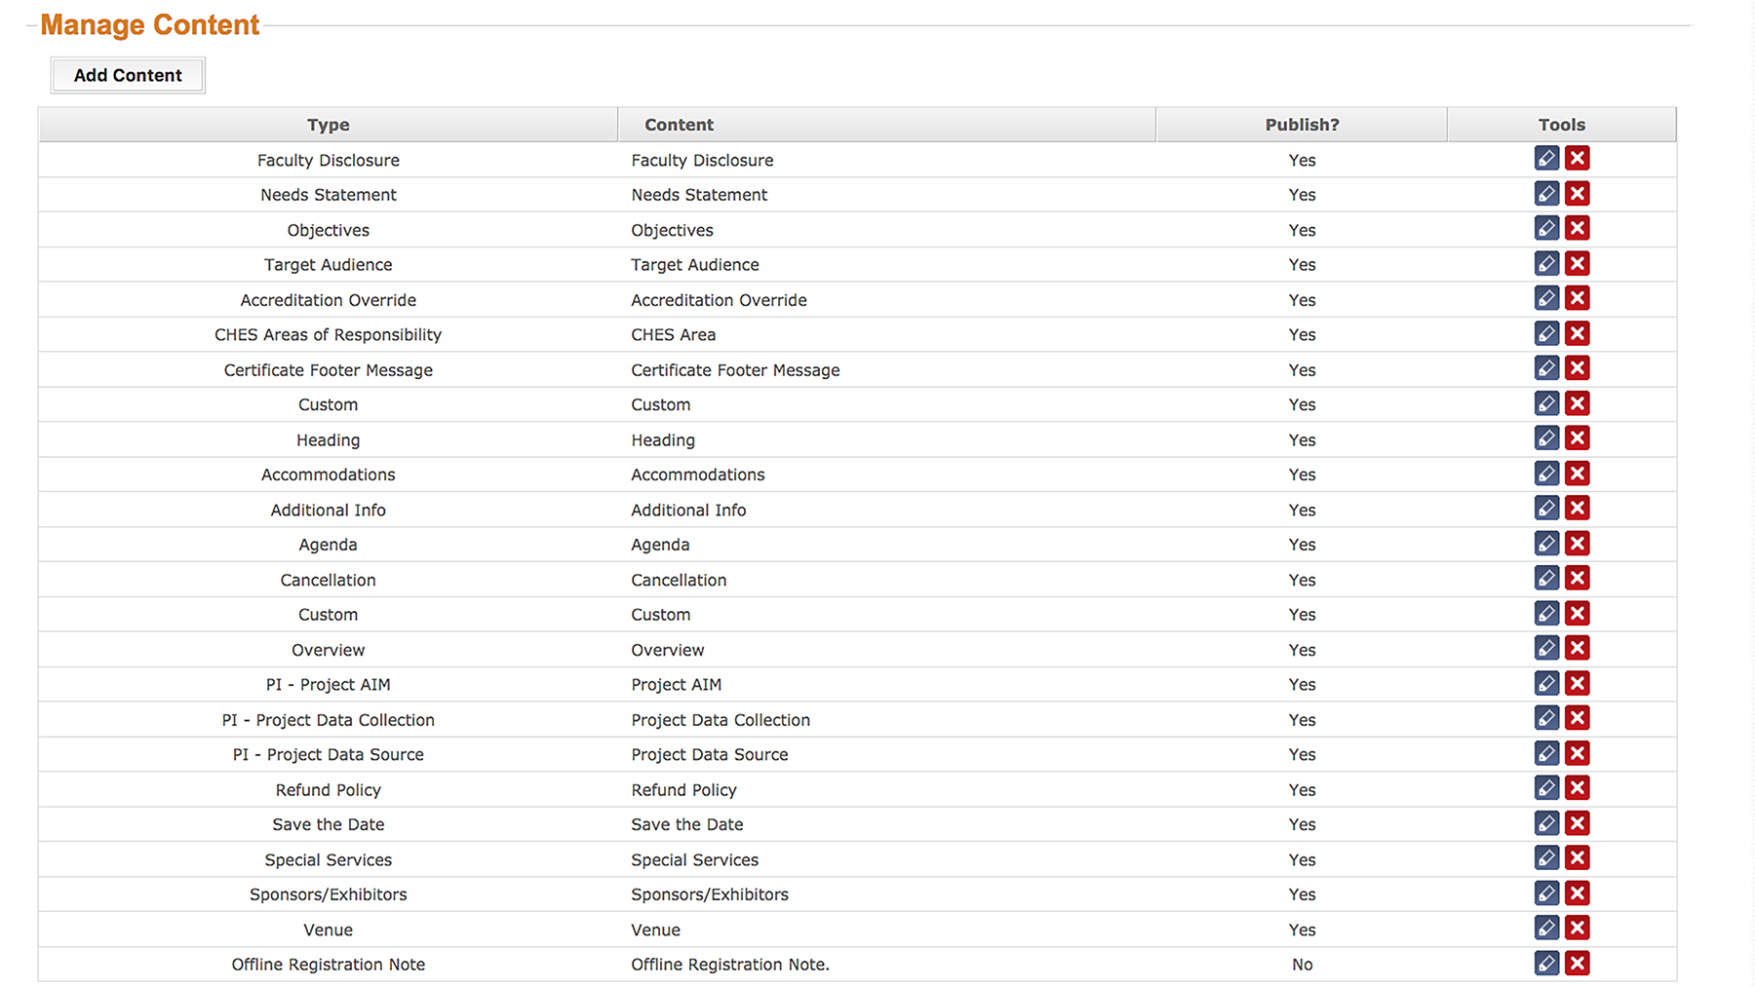Edit the Save the Date row
The width and height of the screenshot is (1755, 987).
pos(1546,823)
